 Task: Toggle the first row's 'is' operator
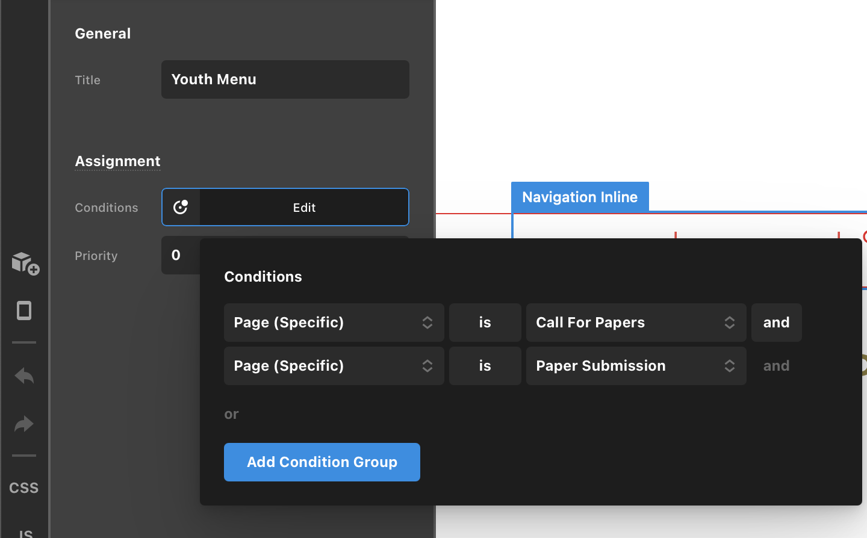(x=485, y=323)
